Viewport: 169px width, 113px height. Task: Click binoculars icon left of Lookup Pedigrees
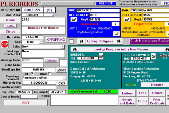pos(82,41)
